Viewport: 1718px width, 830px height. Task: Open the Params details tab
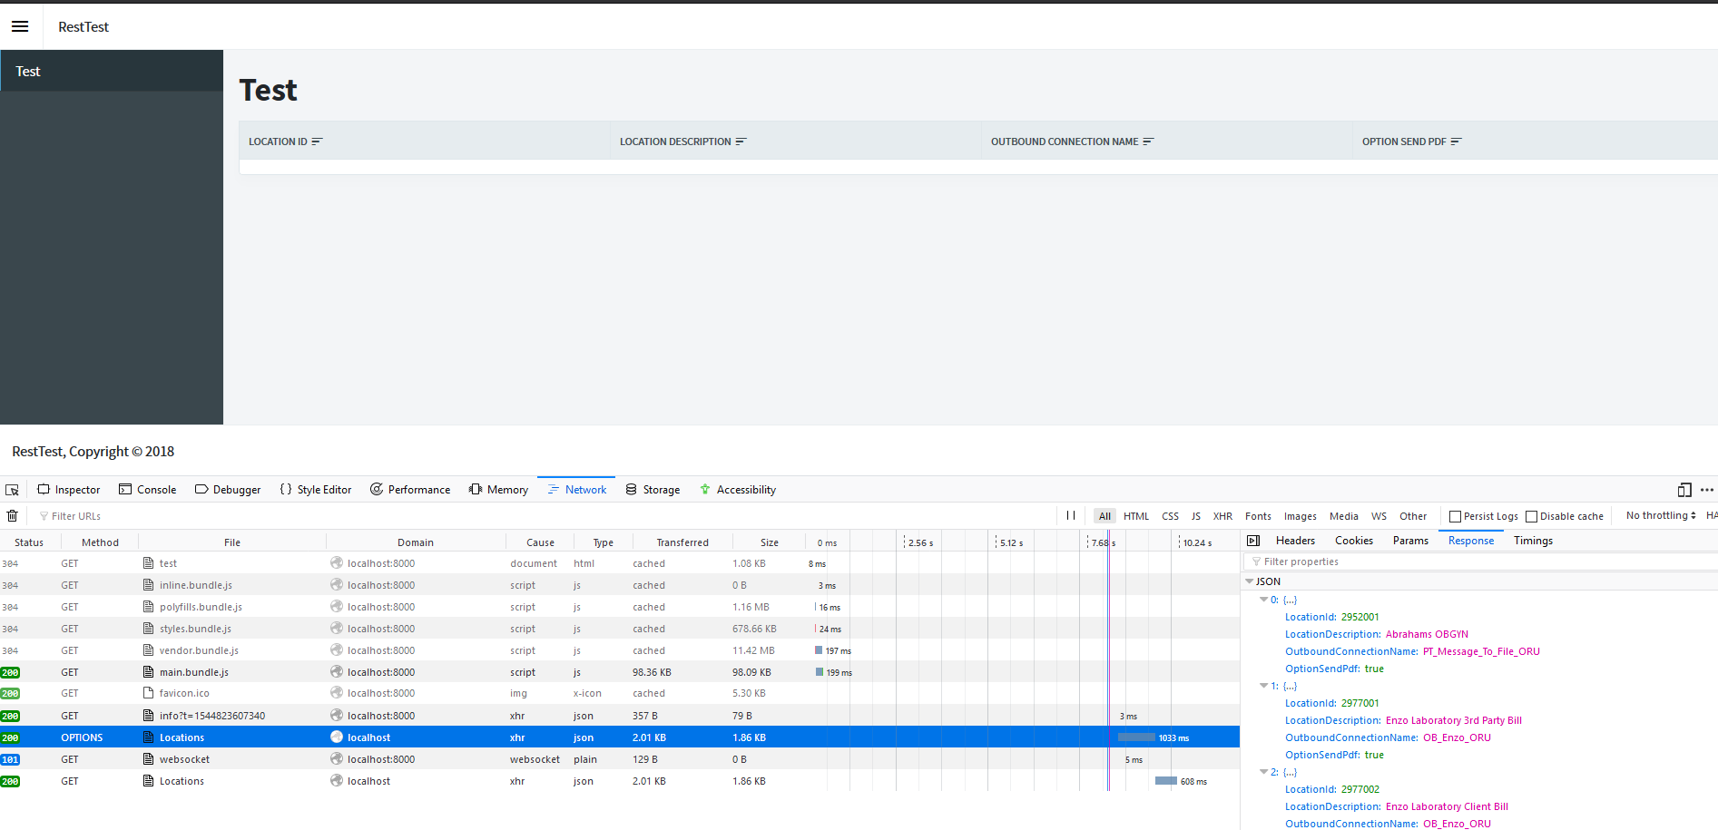[x=1410, y=541]
